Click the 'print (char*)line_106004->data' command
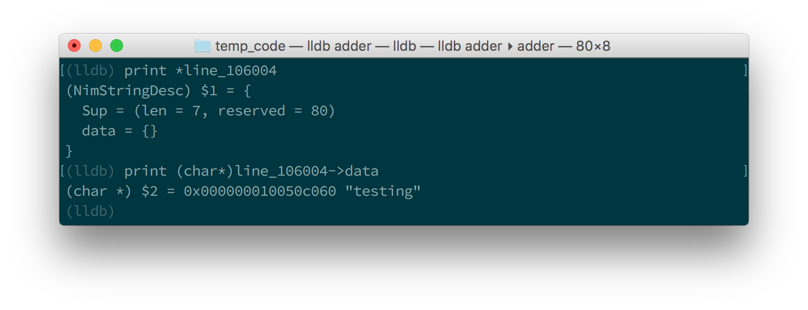The height and width of the screenshot is (310, 808). pos(251,171)
